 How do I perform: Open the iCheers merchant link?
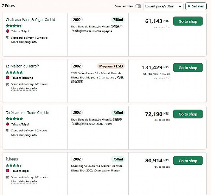tap(12, 159)
